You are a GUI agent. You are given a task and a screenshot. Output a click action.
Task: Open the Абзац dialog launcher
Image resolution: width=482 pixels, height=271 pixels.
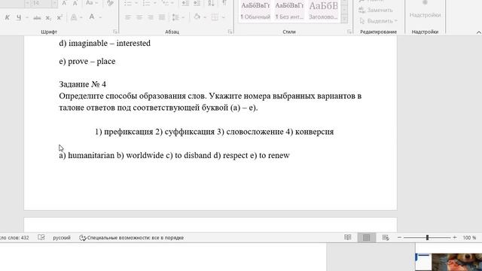click(230, 32)
